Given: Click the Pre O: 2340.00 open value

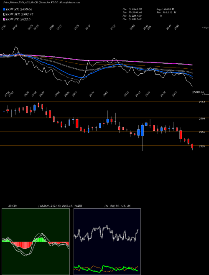Looking at the screenshot, I should (132, 9).
